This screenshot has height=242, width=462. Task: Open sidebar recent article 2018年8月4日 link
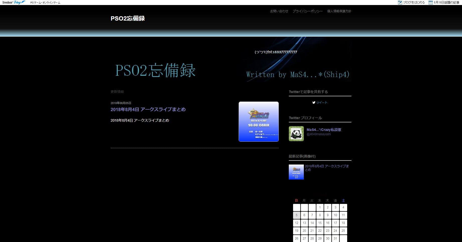pos(327,168)
